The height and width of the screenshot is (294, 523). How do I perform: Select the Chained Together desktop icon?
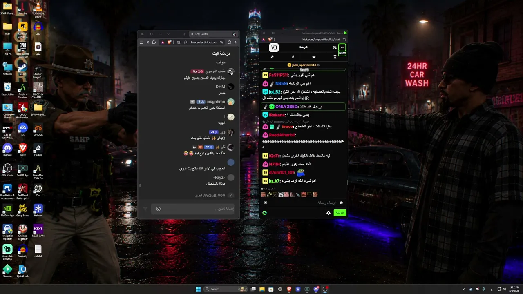pos(23,232)
